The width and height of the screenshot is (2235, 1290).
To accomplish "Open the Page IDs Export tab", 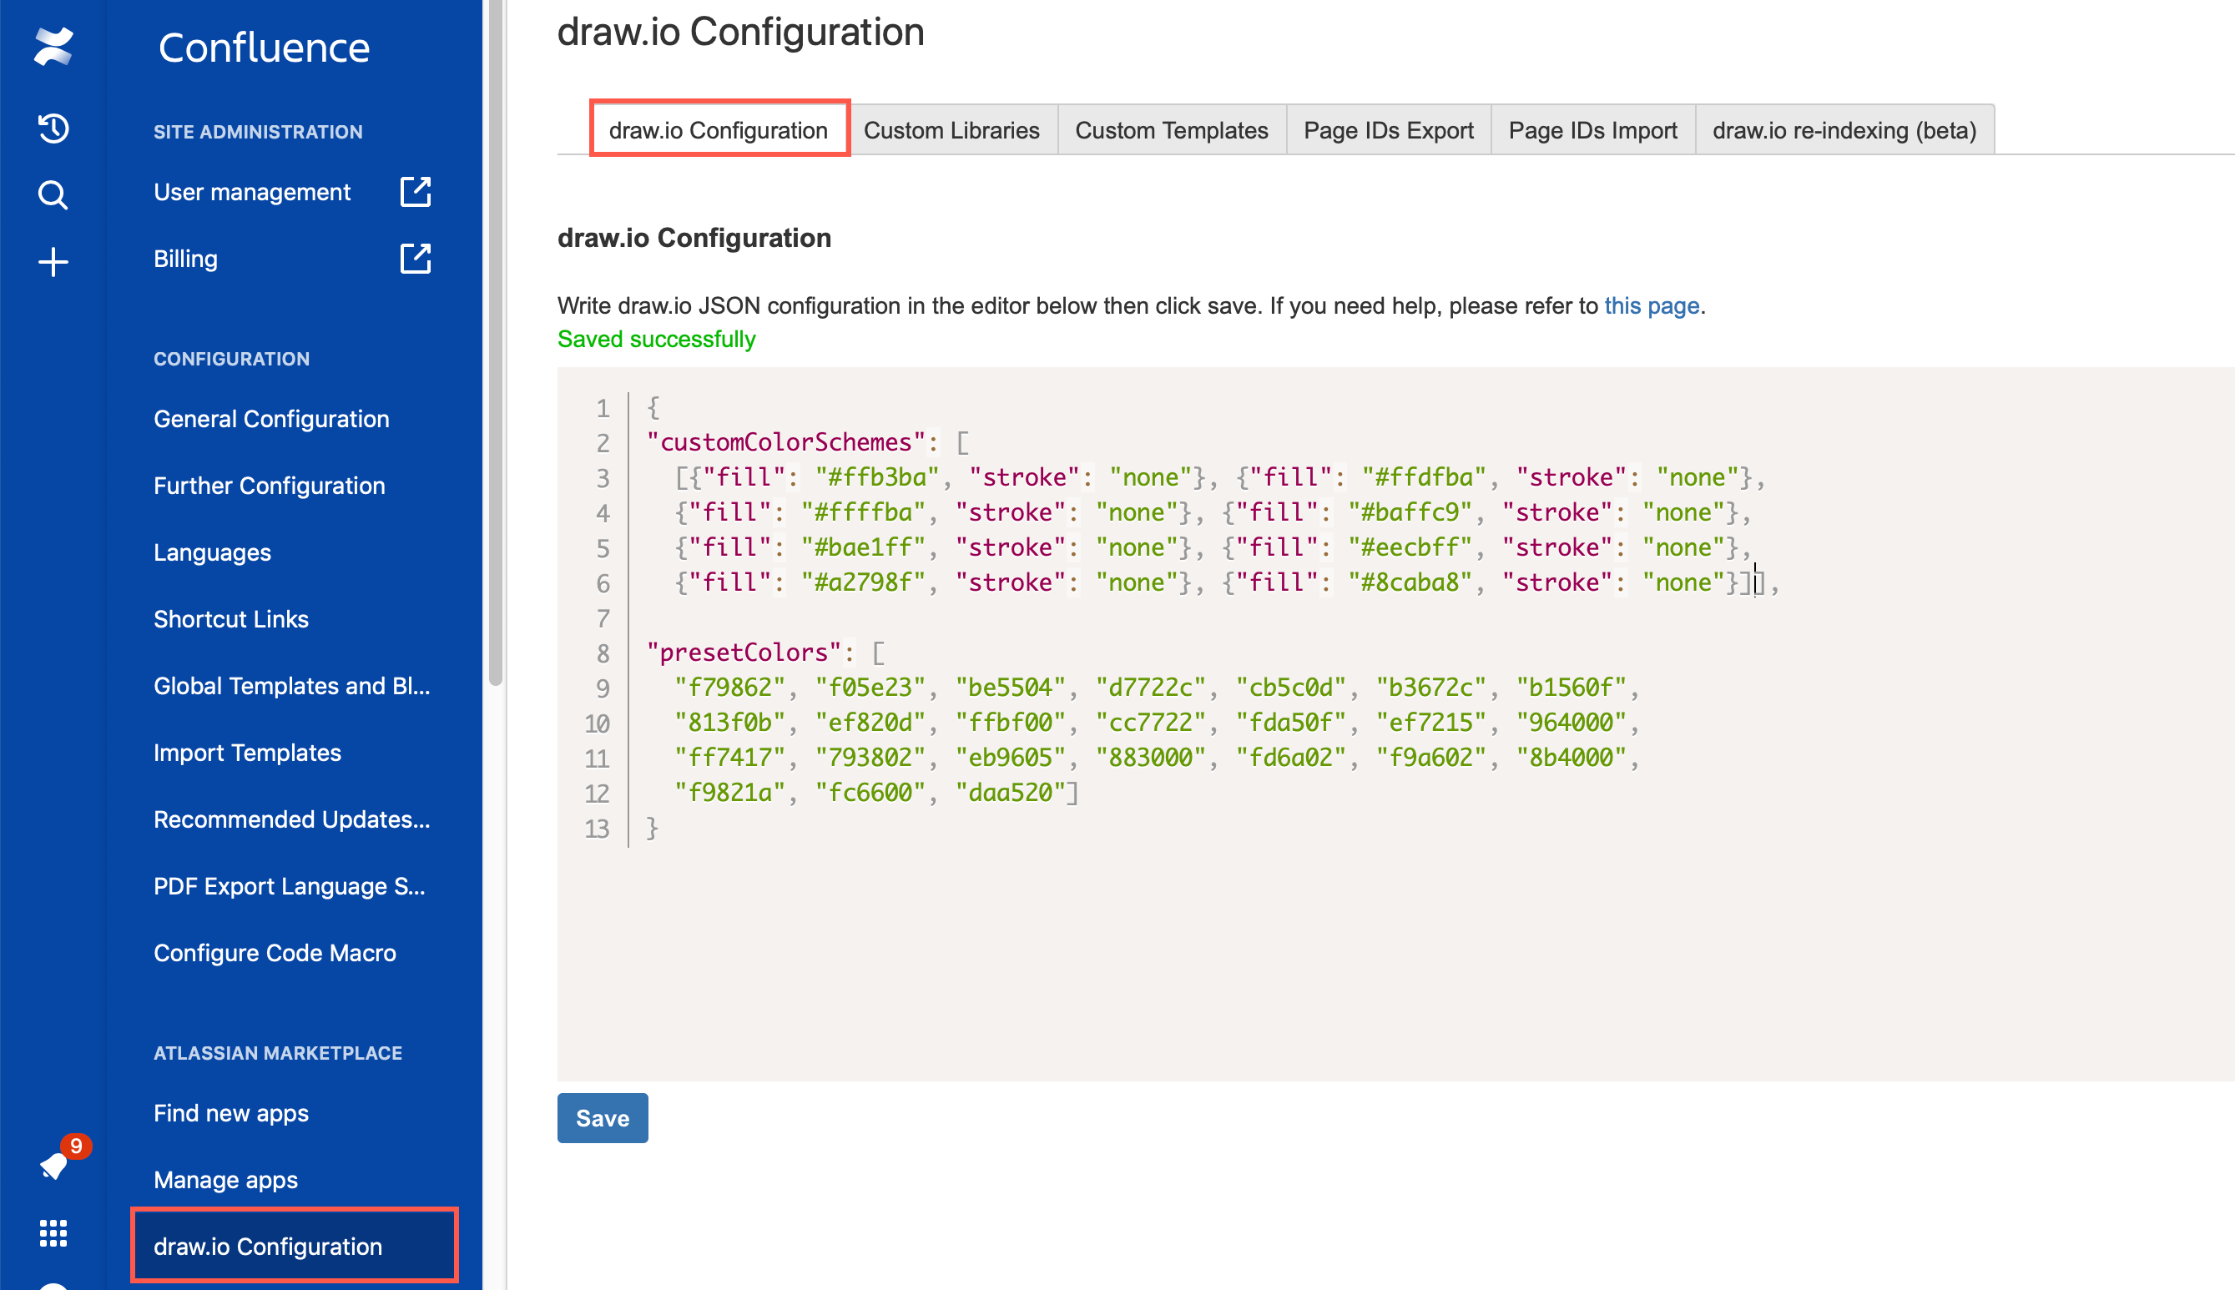I will tap(1388, 129).
